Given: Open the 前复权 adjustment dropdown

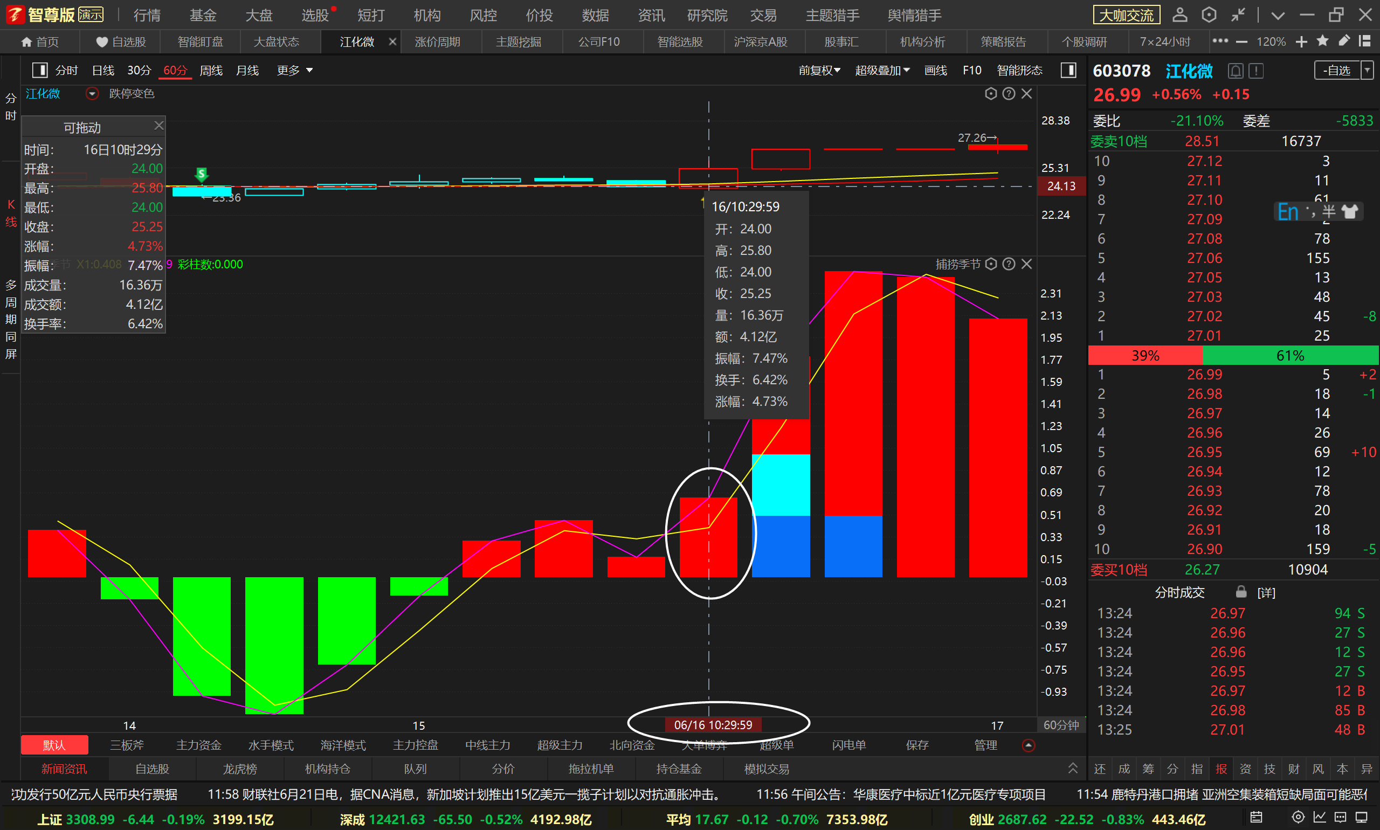Looking at the screenshot, I should pos(819,71).
